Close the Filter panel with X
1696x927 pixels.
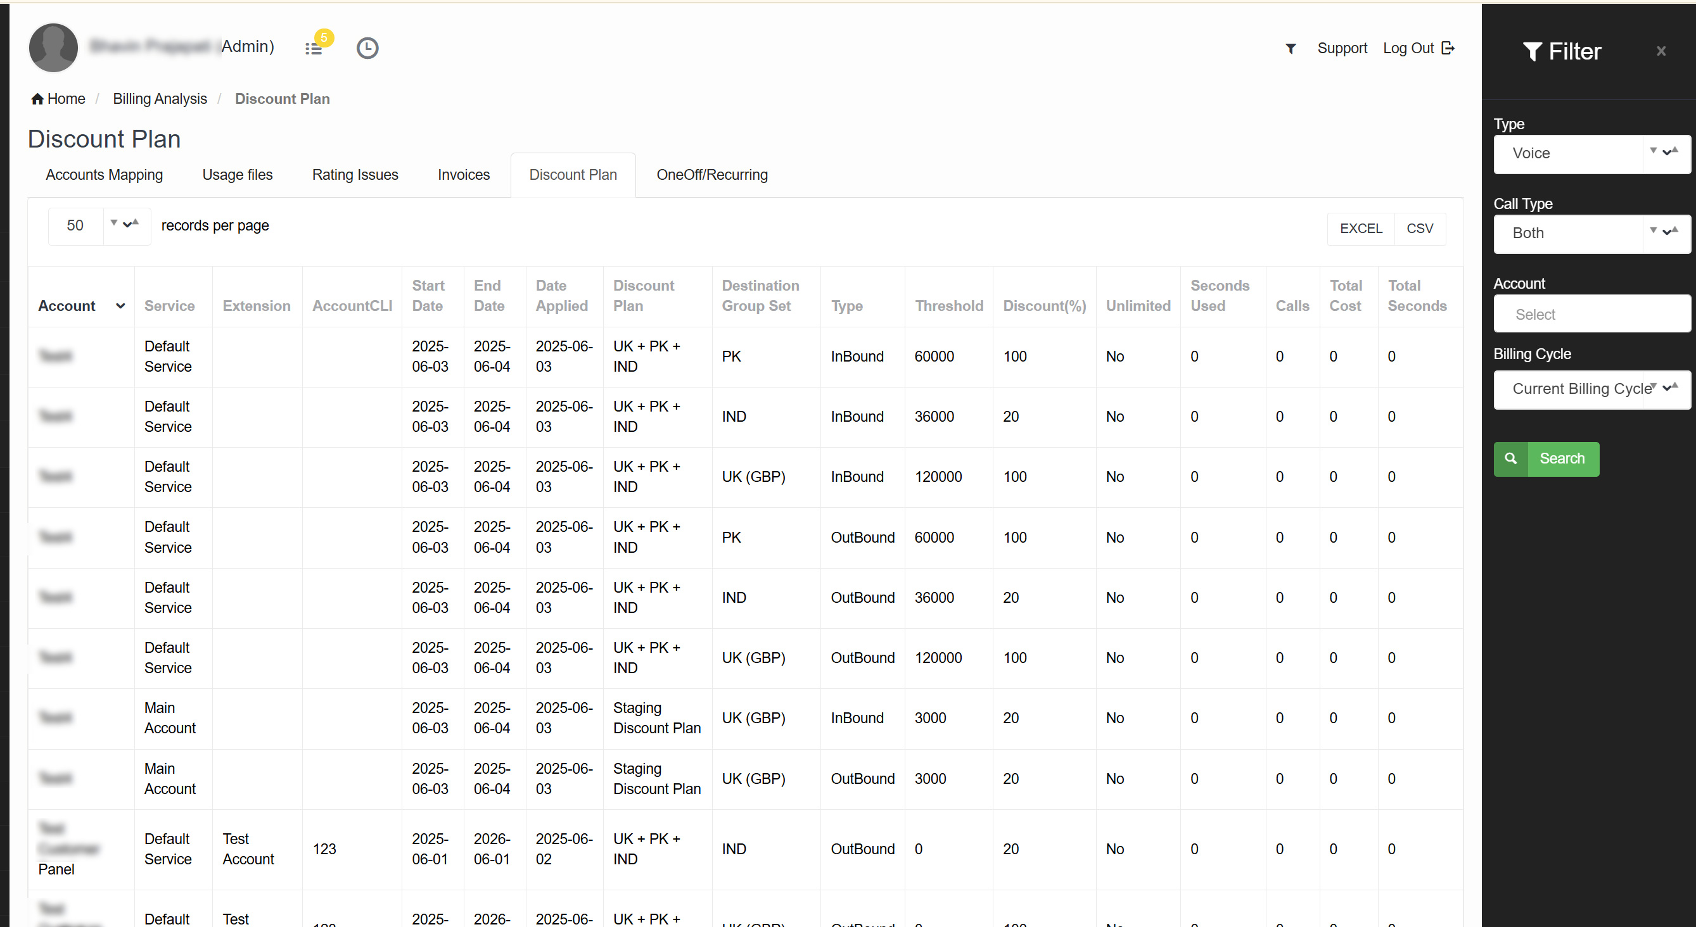(x=1661, y=51)
